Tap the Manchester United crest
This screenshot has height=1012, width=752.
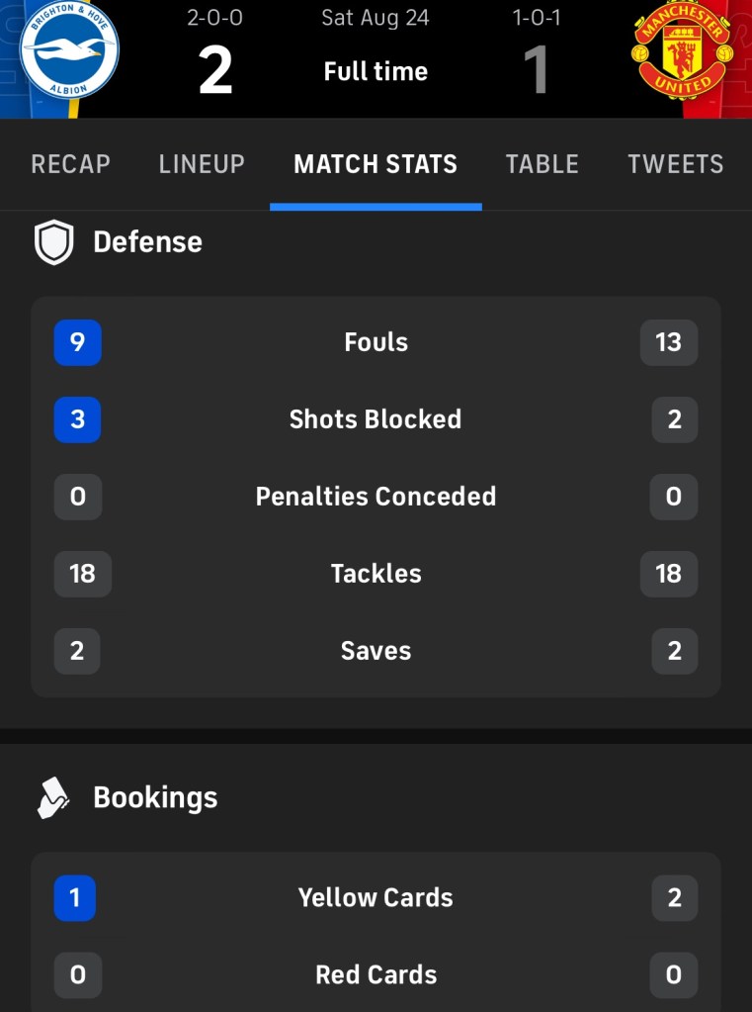[682, 50]
